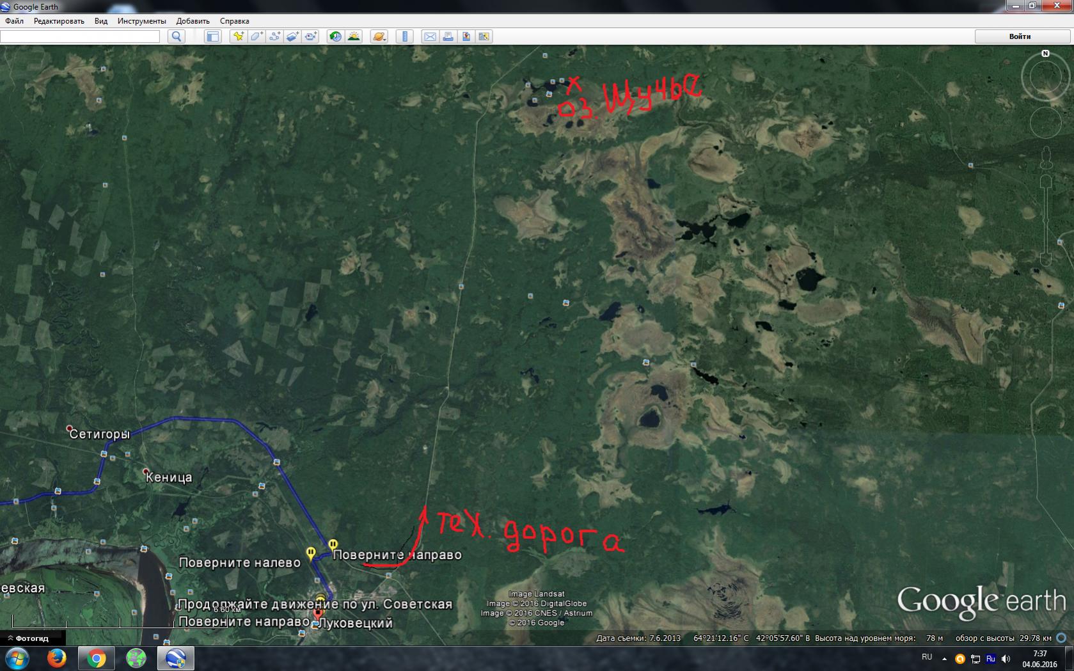Screen dimensions: 1074x671
Task: Open the Добавить menu
Action: coord(193,21)
